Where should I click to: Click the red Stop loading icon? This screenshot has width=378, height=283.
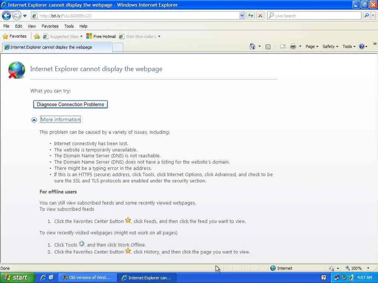click(x=260, y=16)
